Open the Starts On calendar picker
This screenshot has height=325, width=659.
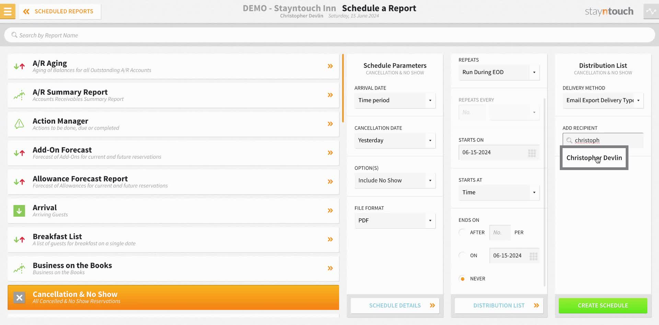click(532, 153)
